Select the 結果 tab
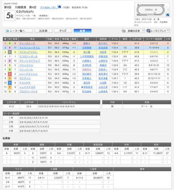The width and height of the screenshot is (174, 190). pos(82,31)
